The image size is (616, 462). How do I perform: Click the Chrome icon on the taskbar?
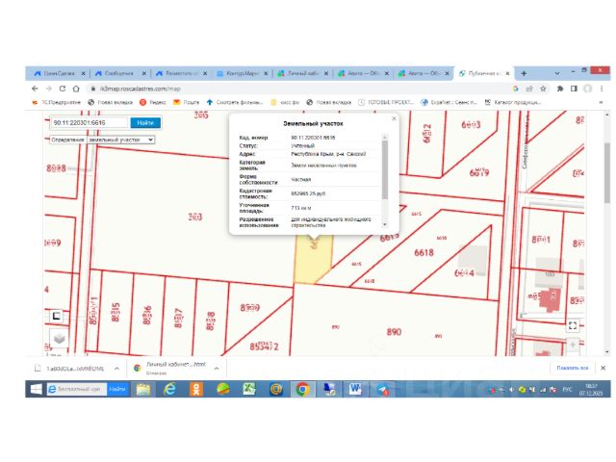coord(302,389)
